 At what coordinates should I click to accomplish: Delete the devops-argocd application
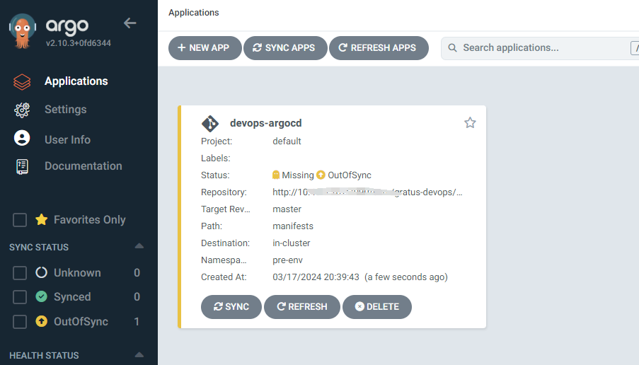pyautogui.click(x=377, y=307)
